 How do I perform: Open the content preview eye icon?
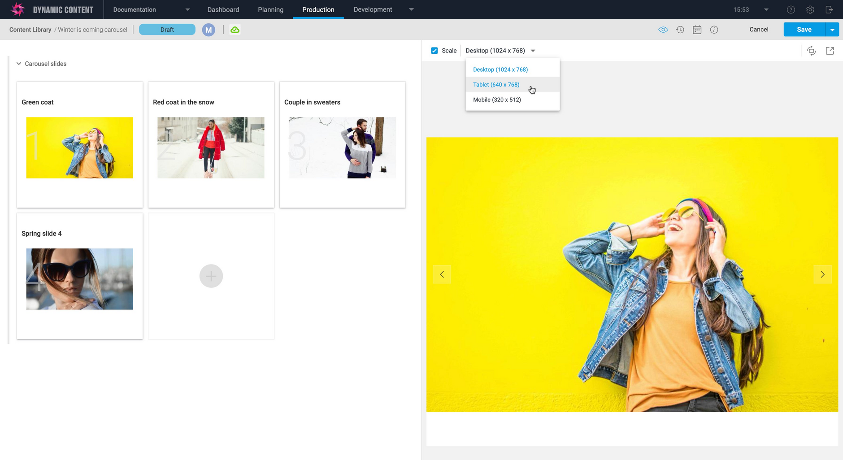(x=664, y=29)
